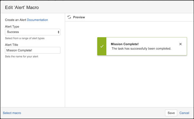The height and width of the screenshot is (119, 194).
Task: Click the Preview heading label
Action: click(79, 17)
